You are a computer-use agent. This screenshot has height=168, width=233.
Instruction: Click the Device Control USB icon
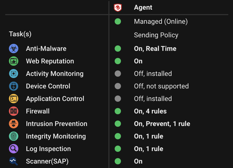pyautogui.click(x=14, y=86)
